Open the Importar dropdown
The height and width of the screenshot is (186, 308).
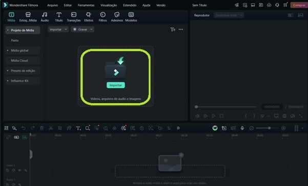(58, 29)
